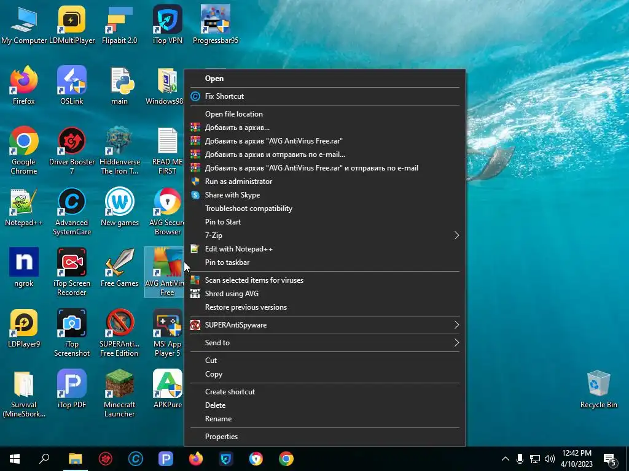Select the ngrok desktop icon
Image resolution: width=629 pixels, height=471 pixels.
[x=24, y=268]
